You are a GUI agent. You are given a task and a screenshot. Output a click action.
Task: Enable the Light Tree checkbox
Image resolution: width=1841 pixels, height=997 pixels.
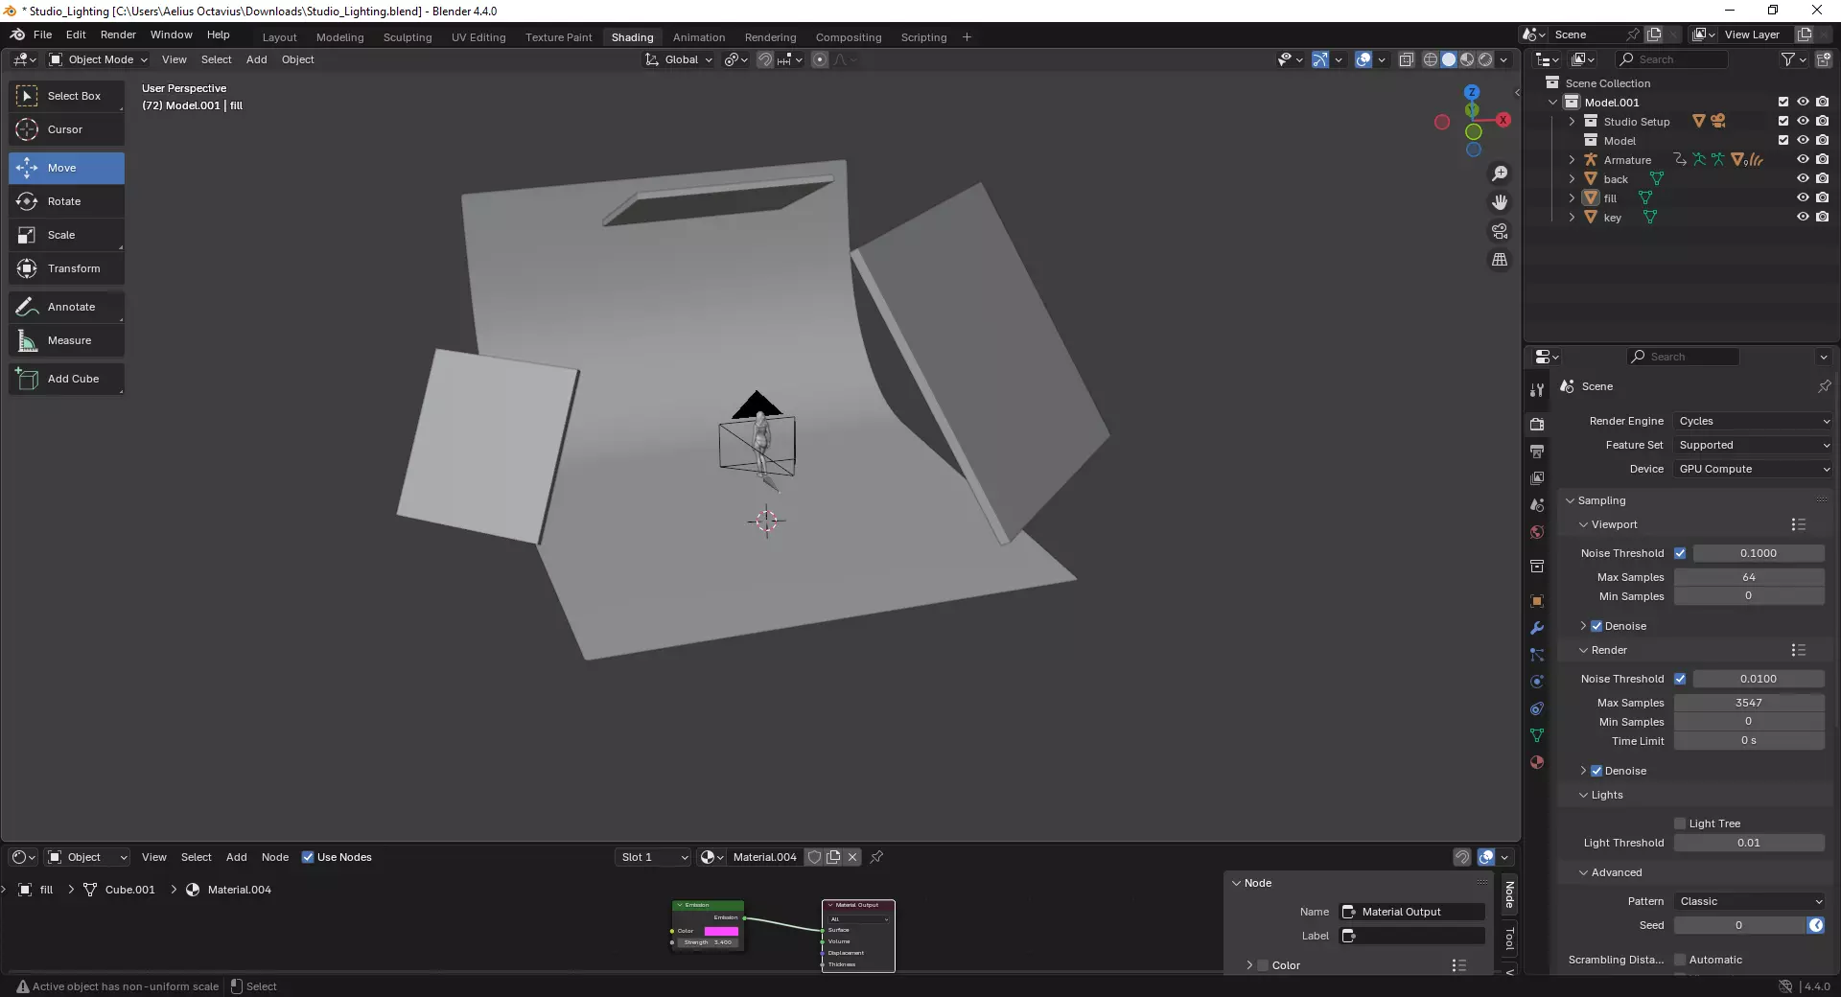click(x=1680, y=823)
